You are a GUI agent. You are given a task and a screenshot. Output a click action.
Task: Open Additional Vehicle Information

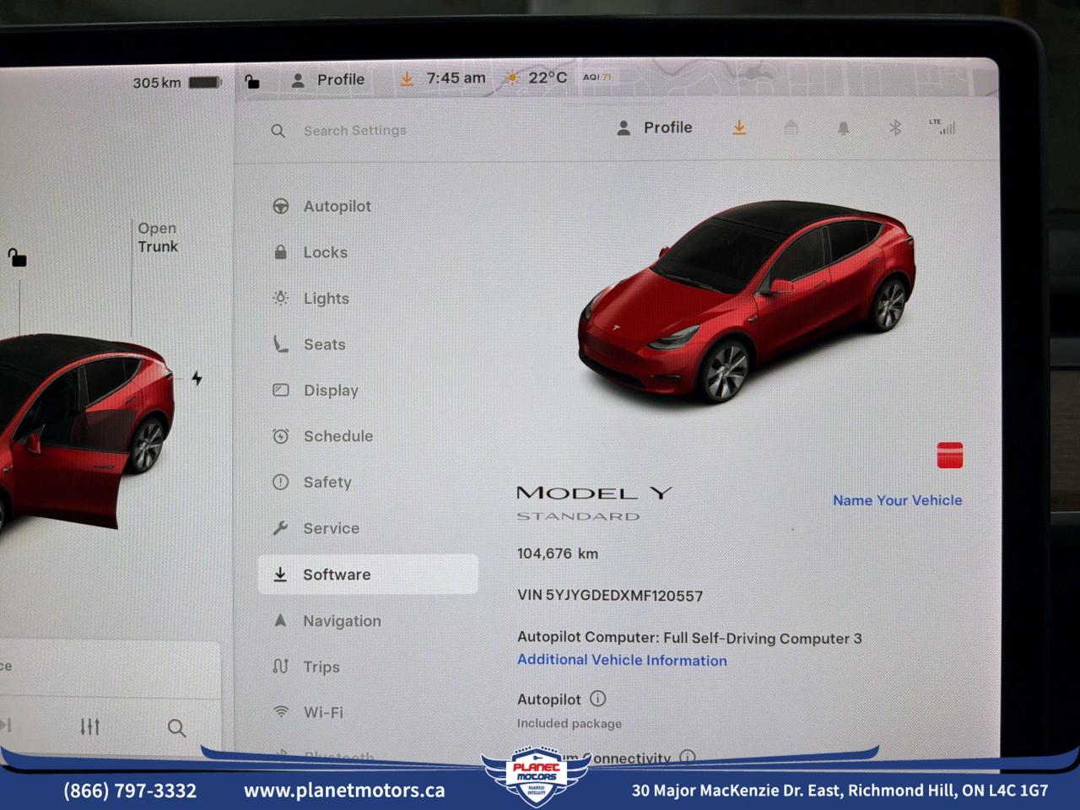click(622, 660)
